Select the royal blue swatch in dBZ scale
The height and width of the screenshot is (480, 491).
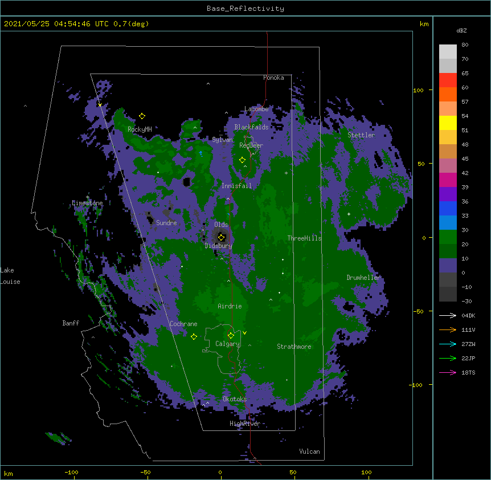click(x=448, y=208)
